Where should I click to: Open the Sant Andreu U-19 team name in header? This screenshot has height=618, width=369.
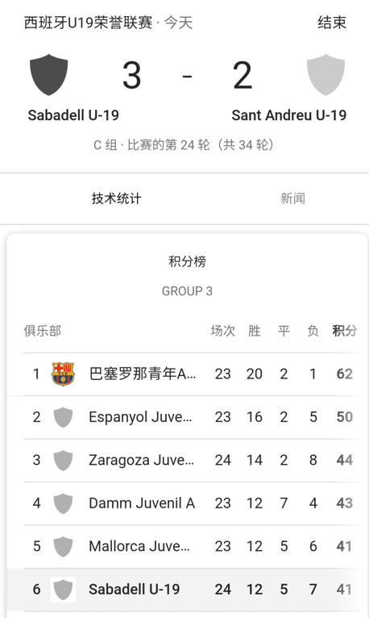tap(289, 115)
